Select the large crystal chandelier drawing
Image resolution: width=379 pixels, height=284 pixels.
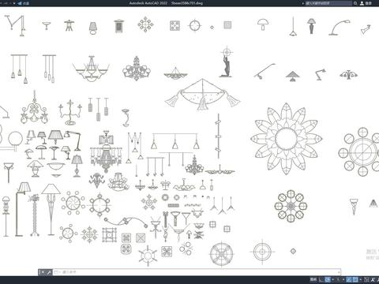(107, 151)
